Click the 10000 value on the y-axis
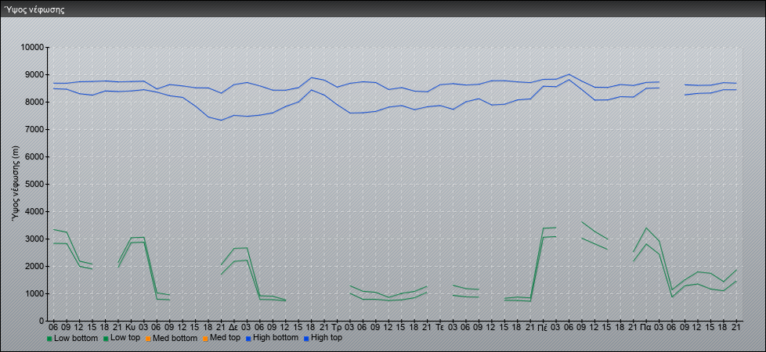The height and width of the screenshot is (352, 766). [33, 48]
